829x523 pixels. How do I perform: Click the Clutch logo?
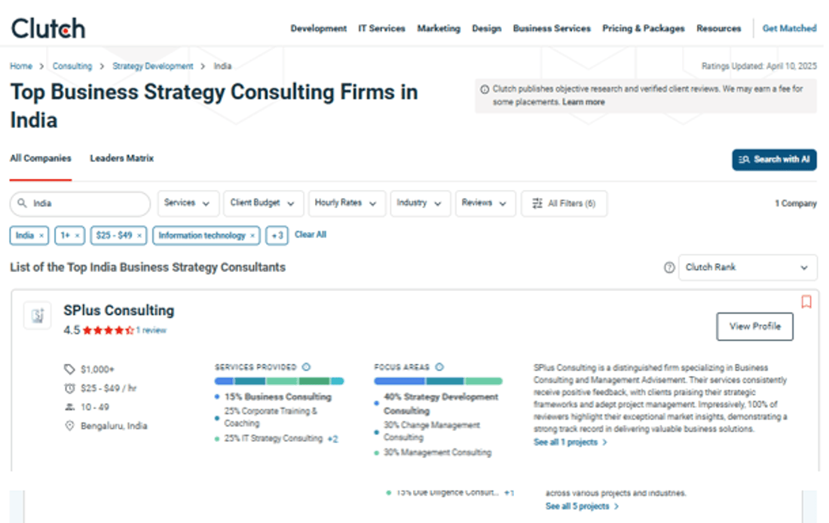(x=47, y=29)
